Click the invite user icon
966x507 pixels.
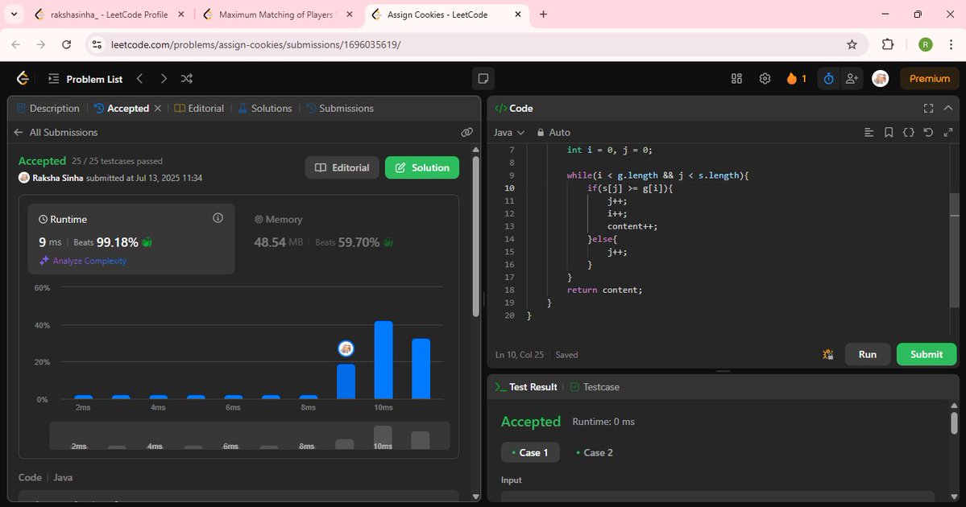coord(852,78)
